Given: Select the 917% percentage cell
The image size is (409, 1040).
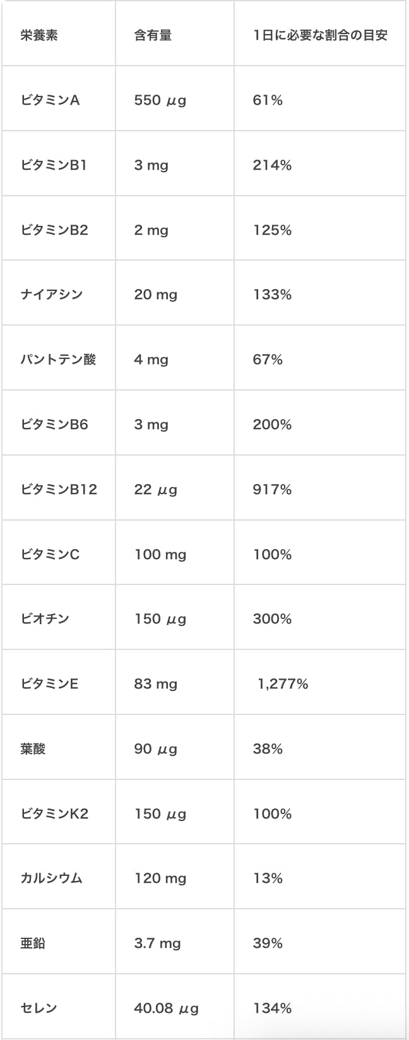Looking at the screenshot, I should click(272, 490).
